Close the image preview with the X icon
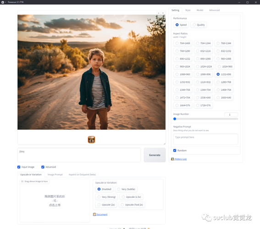 (x=163, y=13)
